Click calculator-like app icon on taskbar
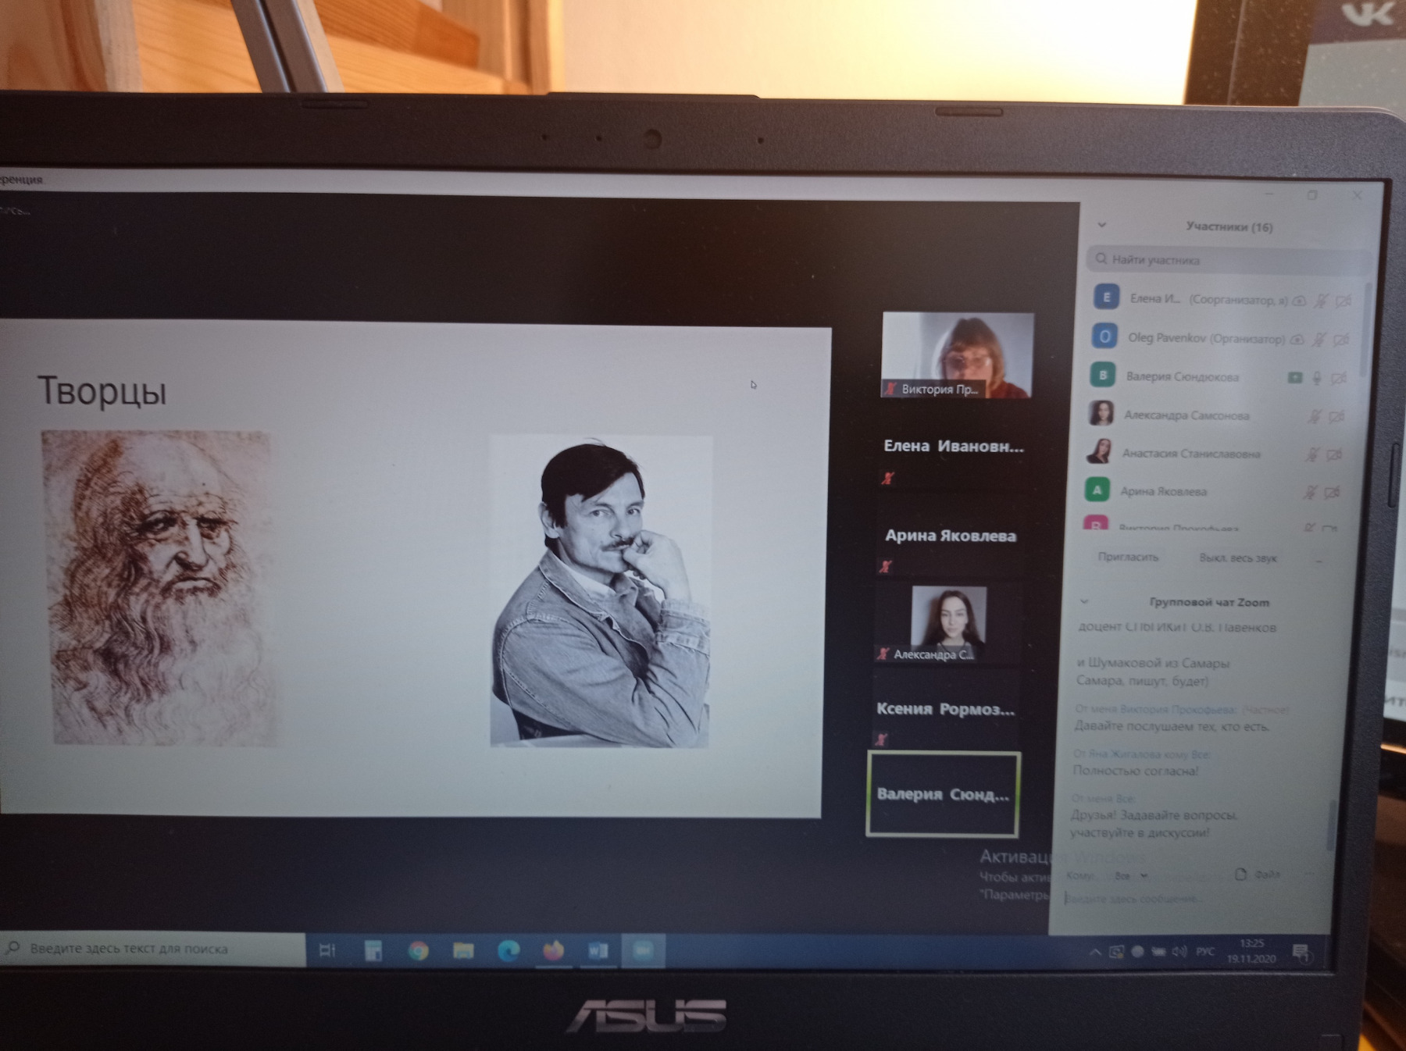Image resolution: width=1406 pixels, height=1051 pixels. (373, 950)
